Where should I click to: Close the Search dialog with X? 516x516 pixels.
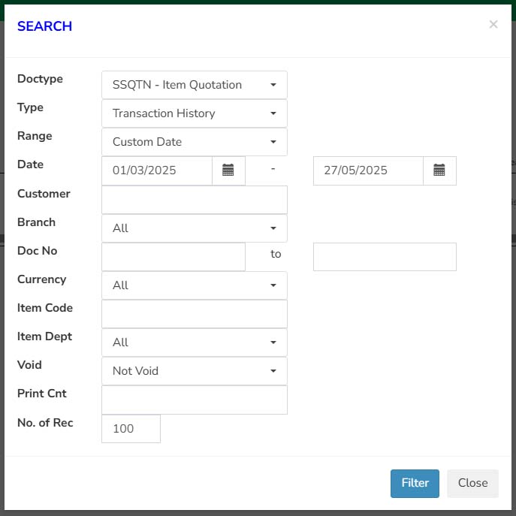pyautogui.click(x=493, y=24)
